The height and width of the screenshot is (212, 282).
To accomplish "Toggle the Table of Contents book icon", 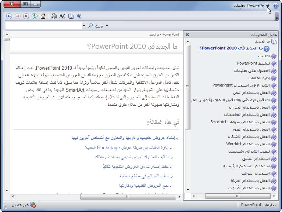I will (71, 16).
